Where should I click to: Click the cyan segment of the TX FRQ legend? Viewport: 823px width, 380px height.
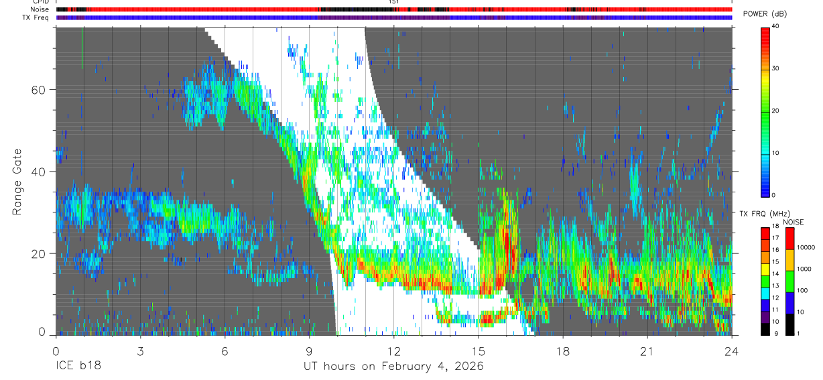pos(764,292)
